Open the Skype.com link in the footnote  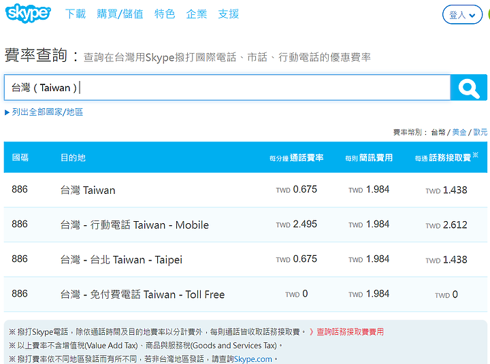(252, 359)
